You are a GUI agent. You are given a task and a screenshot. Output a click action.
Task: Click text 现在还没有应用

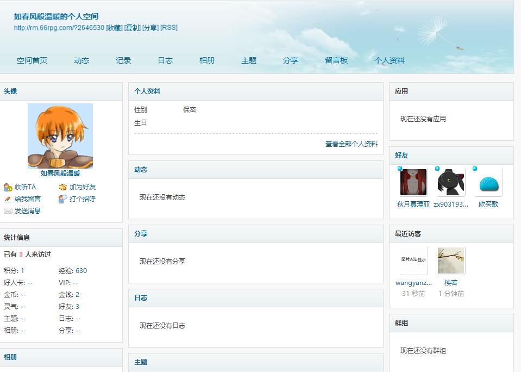pos(423,119)
